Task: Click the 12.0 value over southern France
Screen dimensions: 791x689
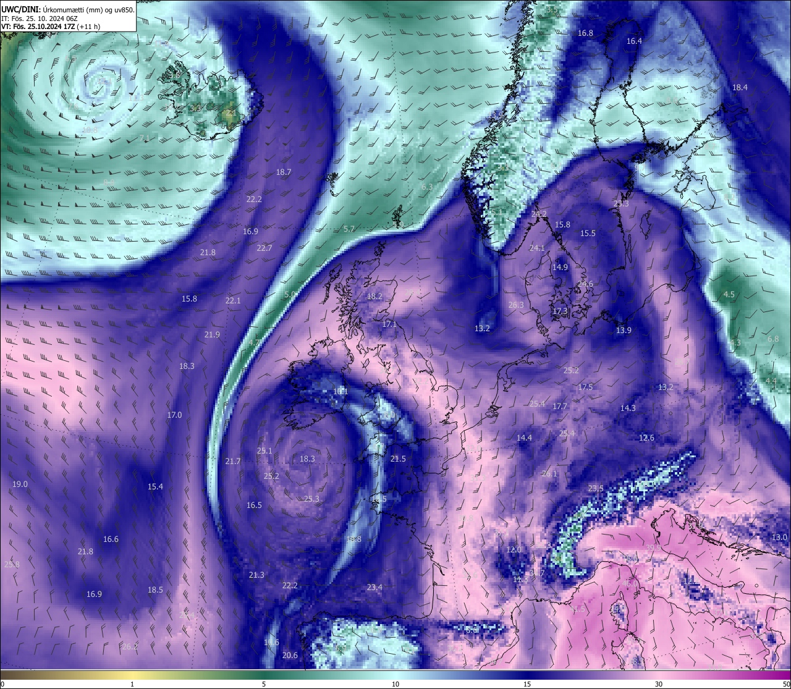Action: tap(514, 550)
